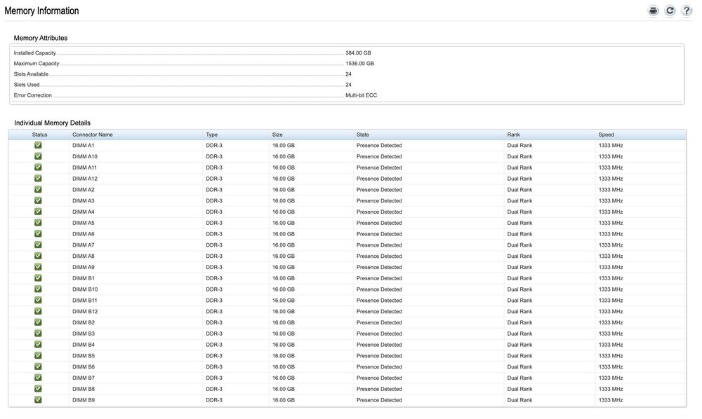Screen dimensions: 702x419
Task: Click the Slots Available label
Action: (31, 74)
